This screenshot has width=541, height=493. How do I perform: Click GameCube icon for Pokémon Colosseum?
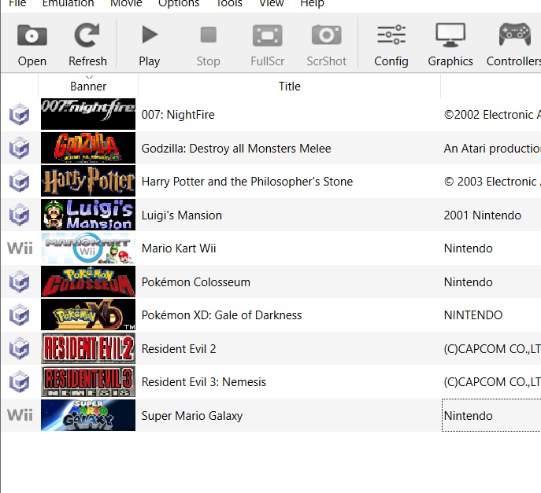click(x=20, y=281)
